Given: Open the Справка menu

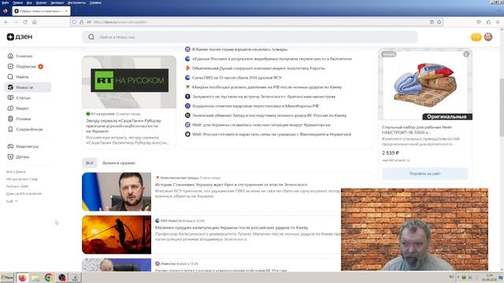Looking at the screenshot, I should point(95,2).
